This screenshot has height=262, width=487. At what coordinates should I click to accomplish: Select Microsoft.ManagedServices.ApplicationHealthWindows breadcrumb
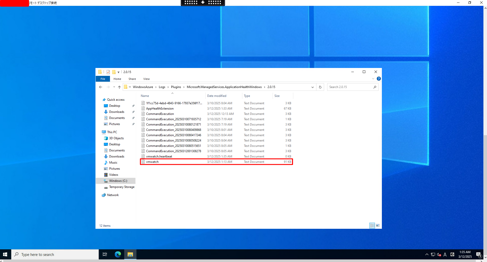pos(224,87)
